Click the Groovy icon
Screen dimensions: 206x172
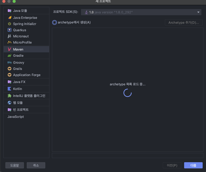(10, 62)
